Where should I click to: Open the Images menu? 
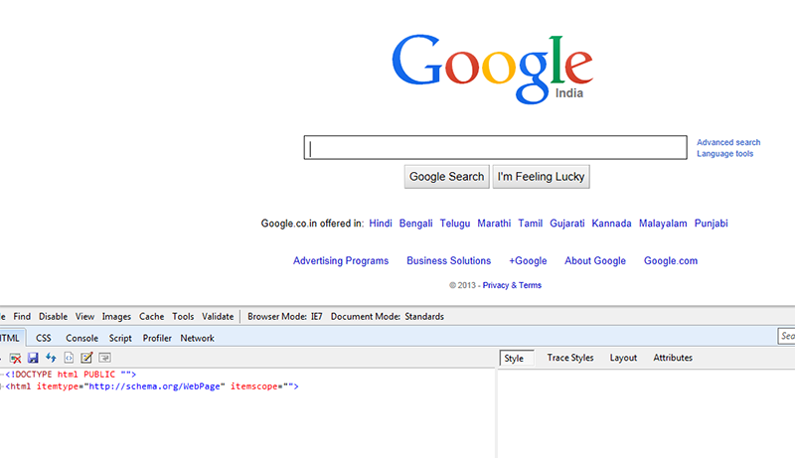(x=116, y=317)
